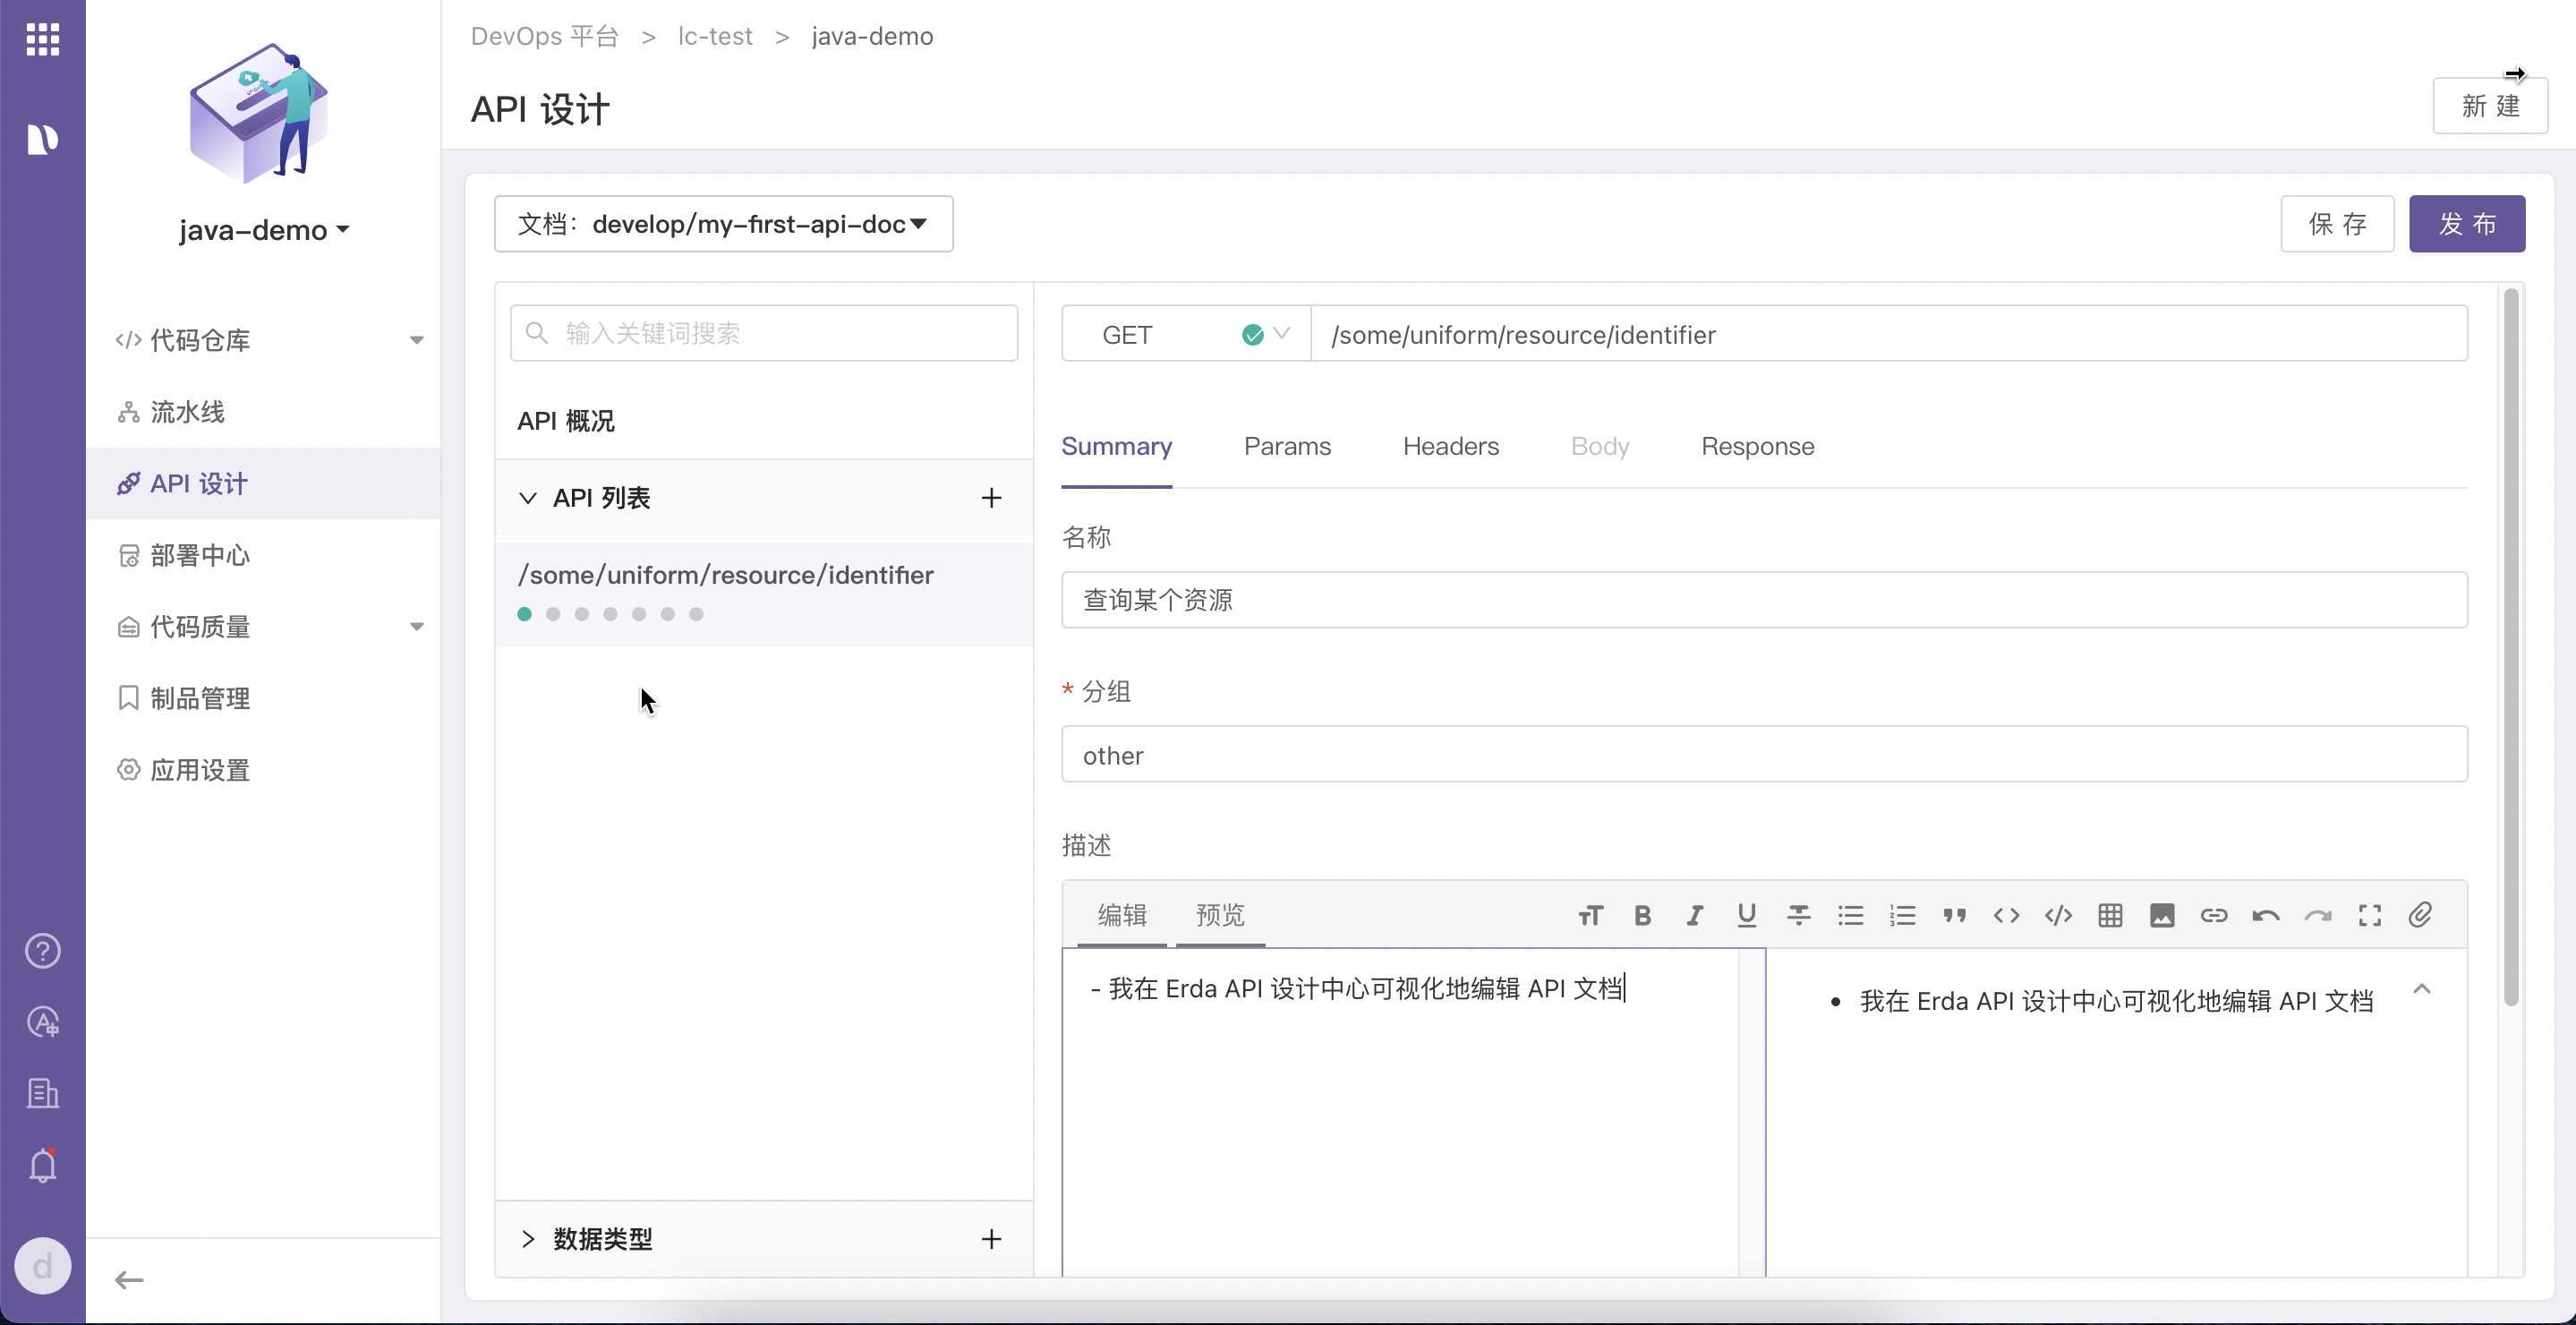The width and height of the screenshot is (2576, 1325).
Task: Switch editor to 预览 preview mode
Action: (x=1220, y=915)
